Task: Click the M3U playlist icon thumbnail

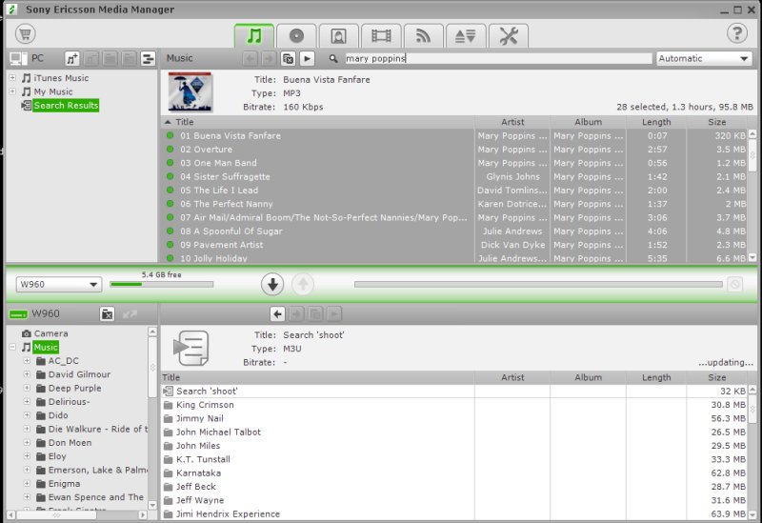Action: click(x=191, y=348)
